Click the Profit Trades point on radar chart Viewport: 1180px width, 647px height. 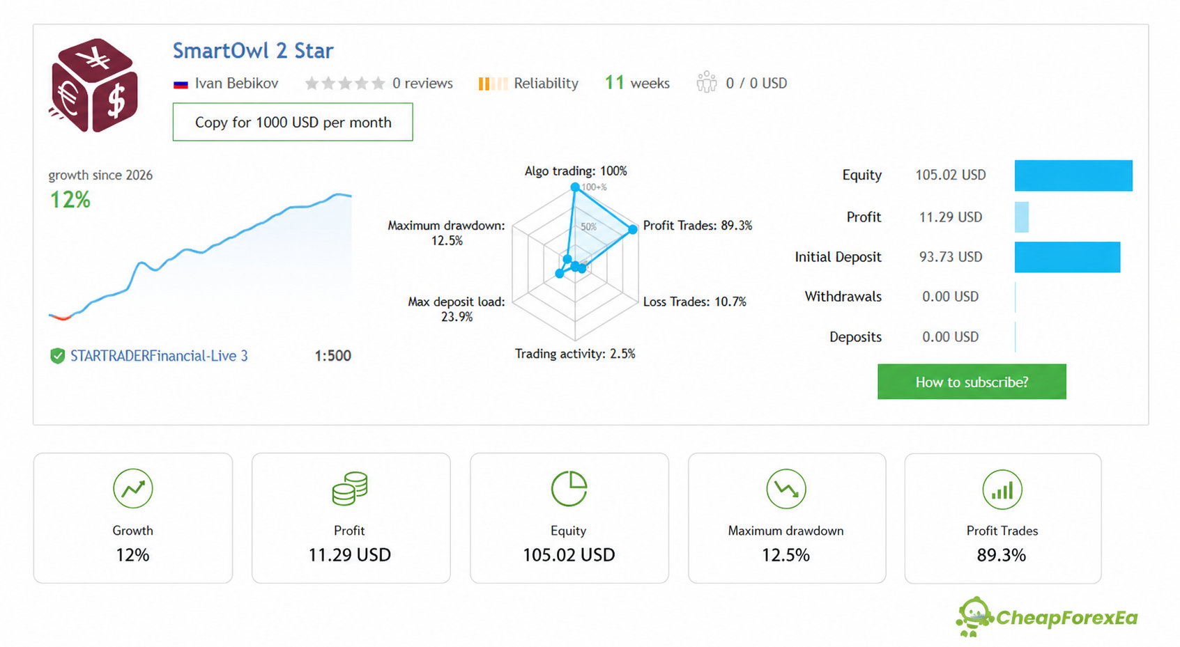click(x=633, y=229)
